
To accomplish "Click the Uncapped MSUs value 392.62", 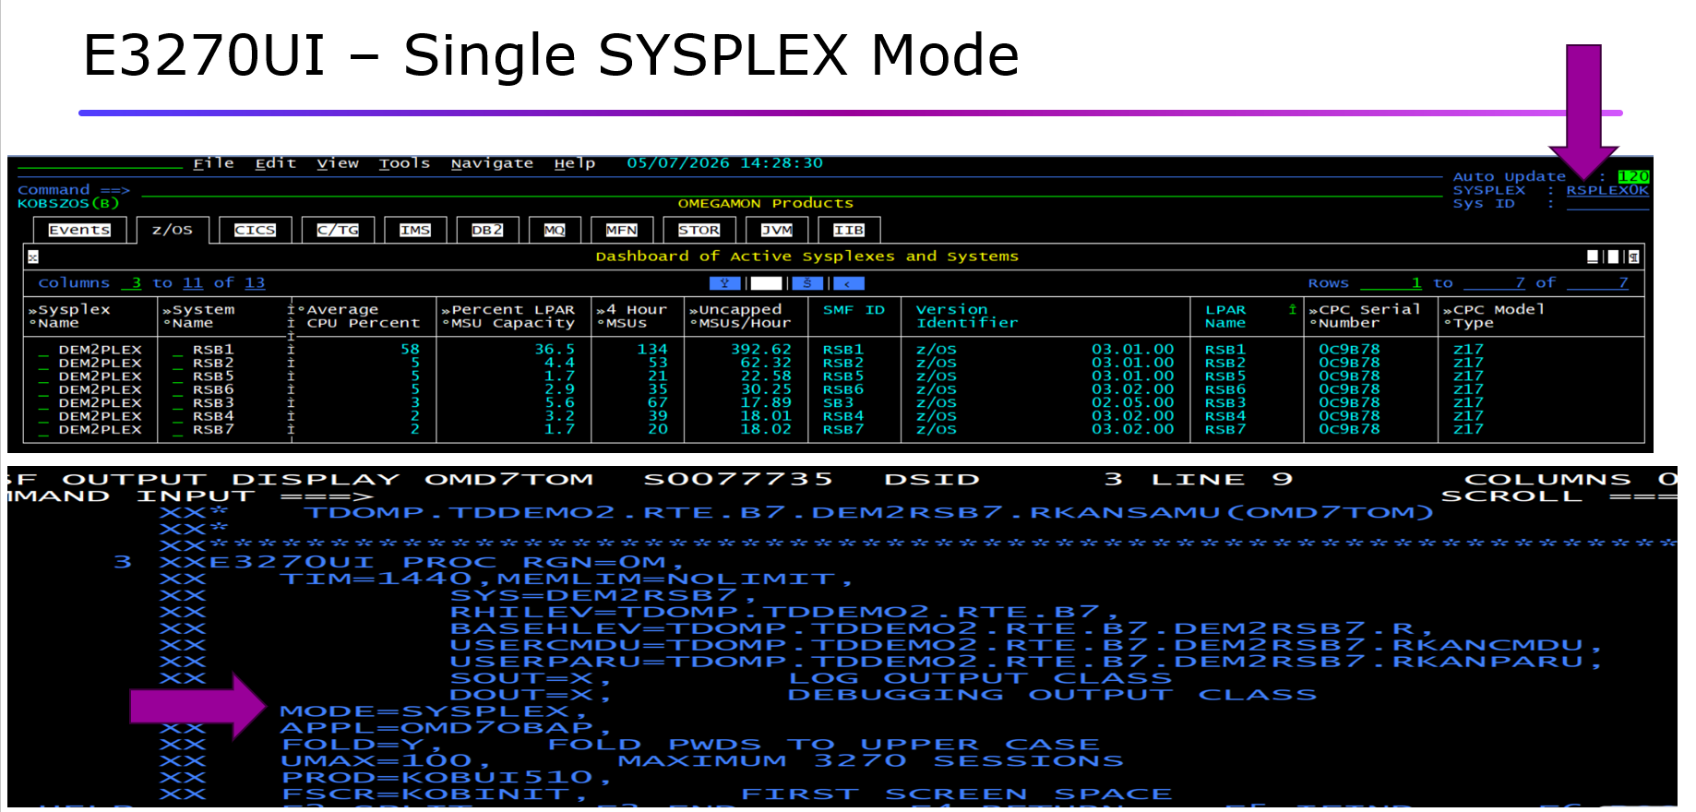I will (761, 350).
